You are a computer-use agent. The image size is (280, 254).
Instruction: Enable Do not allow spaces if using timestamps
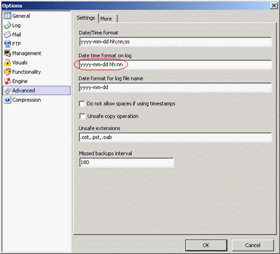pos(82,104)
